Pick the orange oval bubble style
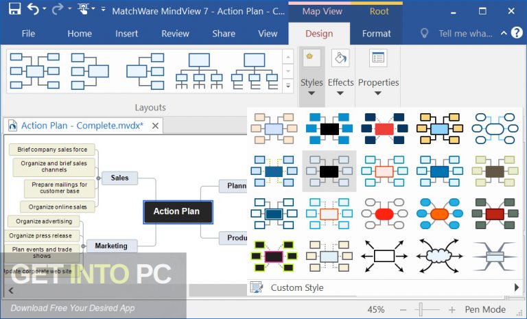Viewport: 527px width, 319px height. coord(440,213)
